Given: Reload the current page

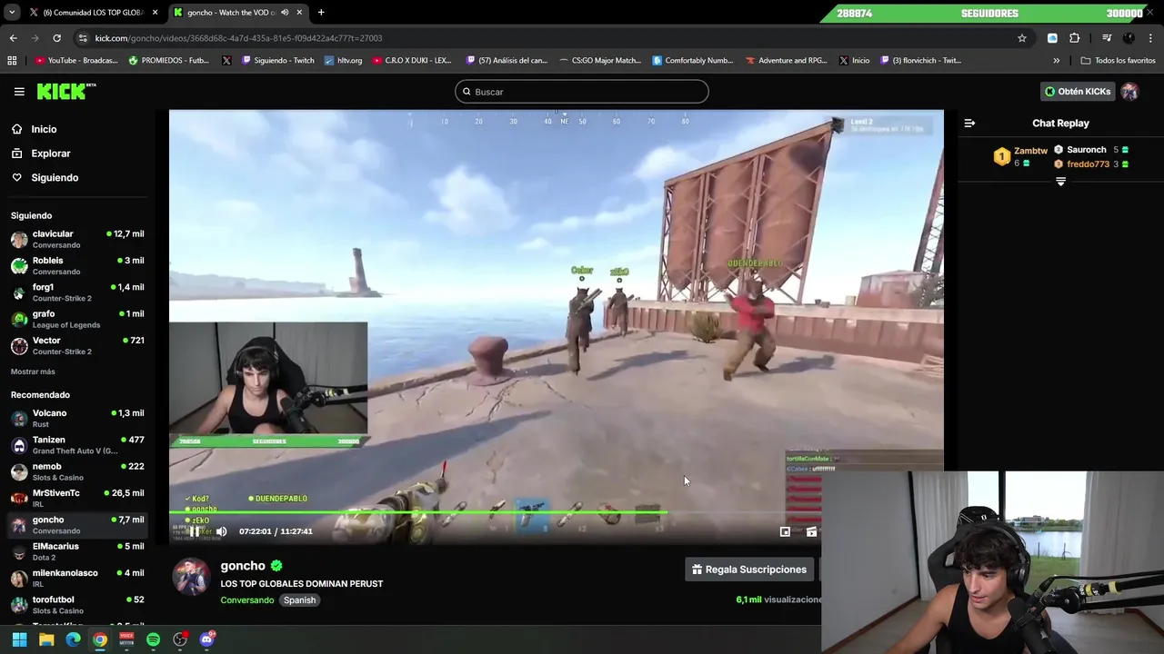Looking at the screenshot, I should 56,38.
